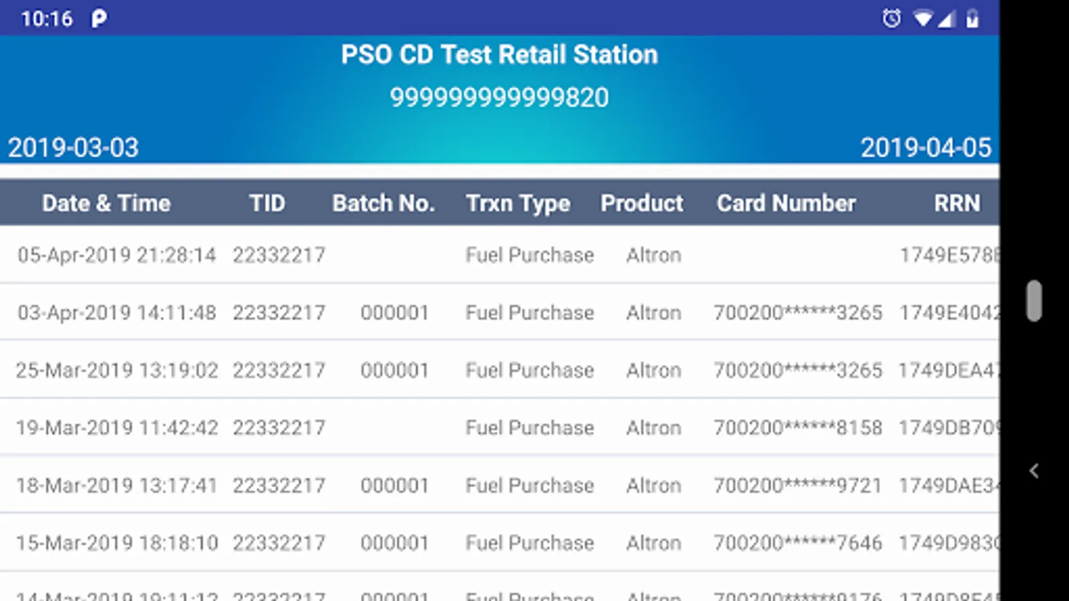Tap the start date 2019-03-03
This screenshot has width=1069, height=601.
point(73,148)
